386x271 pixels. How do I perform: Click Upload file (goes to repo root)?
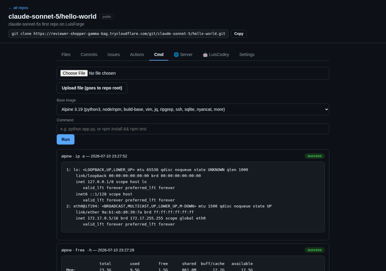[x=92, y=88]
